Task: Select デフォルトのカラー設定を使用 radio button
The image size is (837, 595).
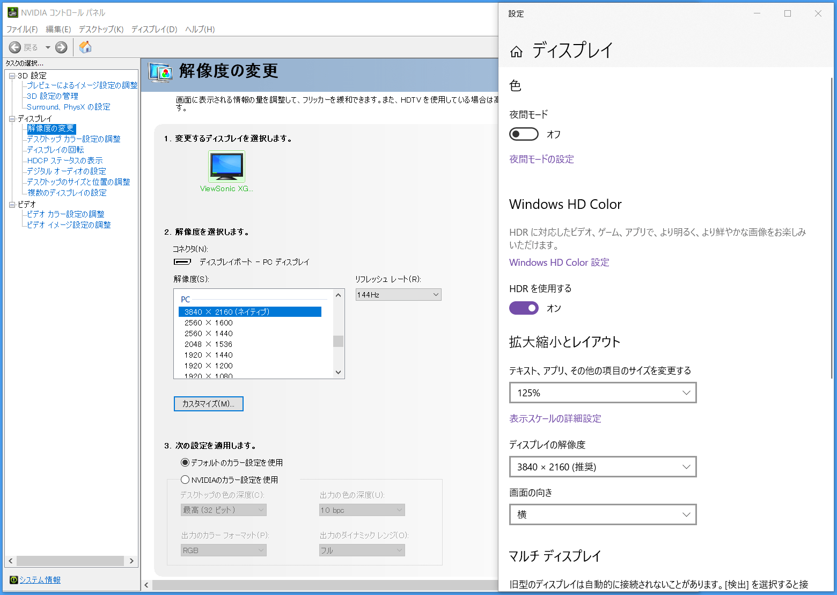Action: click(x=185, y=462)
